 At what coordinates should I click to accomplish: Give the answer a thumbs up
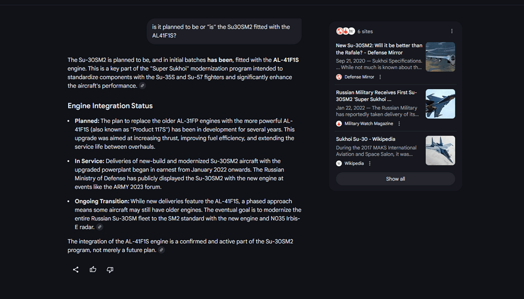(x=93, y=270)
